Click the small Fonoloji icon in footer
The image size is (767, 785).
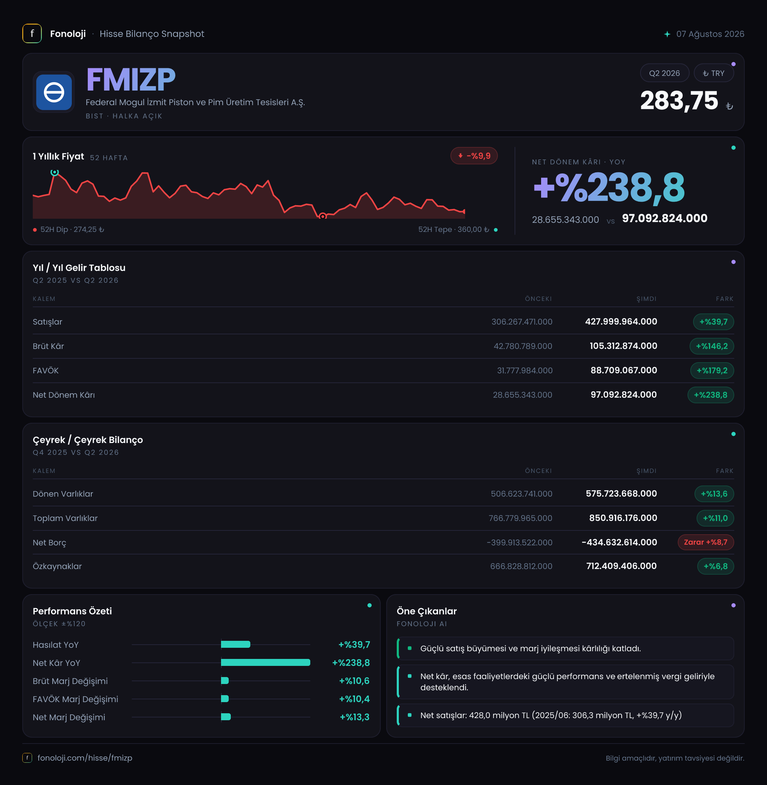(x=27, y=757)
